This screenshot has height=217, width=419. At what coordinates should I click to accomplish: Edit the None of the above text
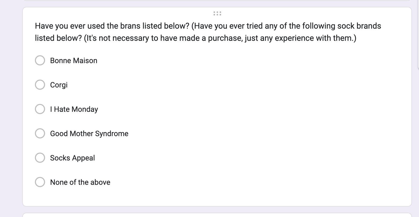click(x=80, y=182)
